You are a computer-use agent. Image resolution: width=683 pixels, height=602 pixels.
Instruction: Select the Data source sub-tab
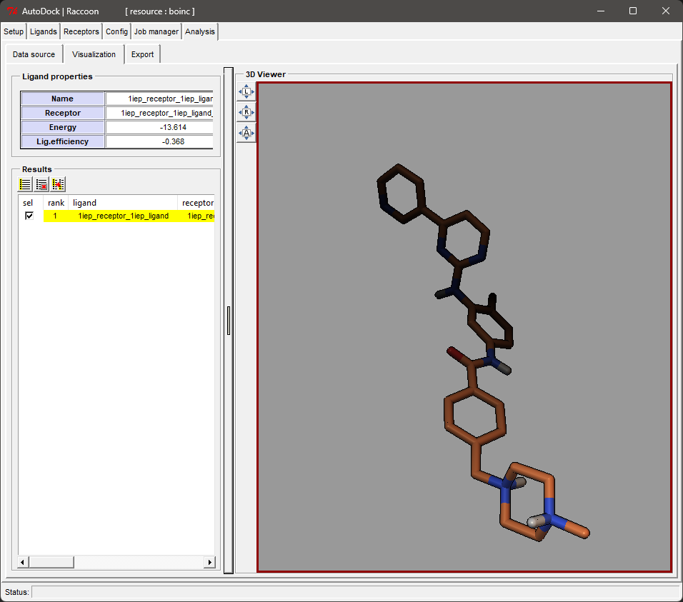34,54
